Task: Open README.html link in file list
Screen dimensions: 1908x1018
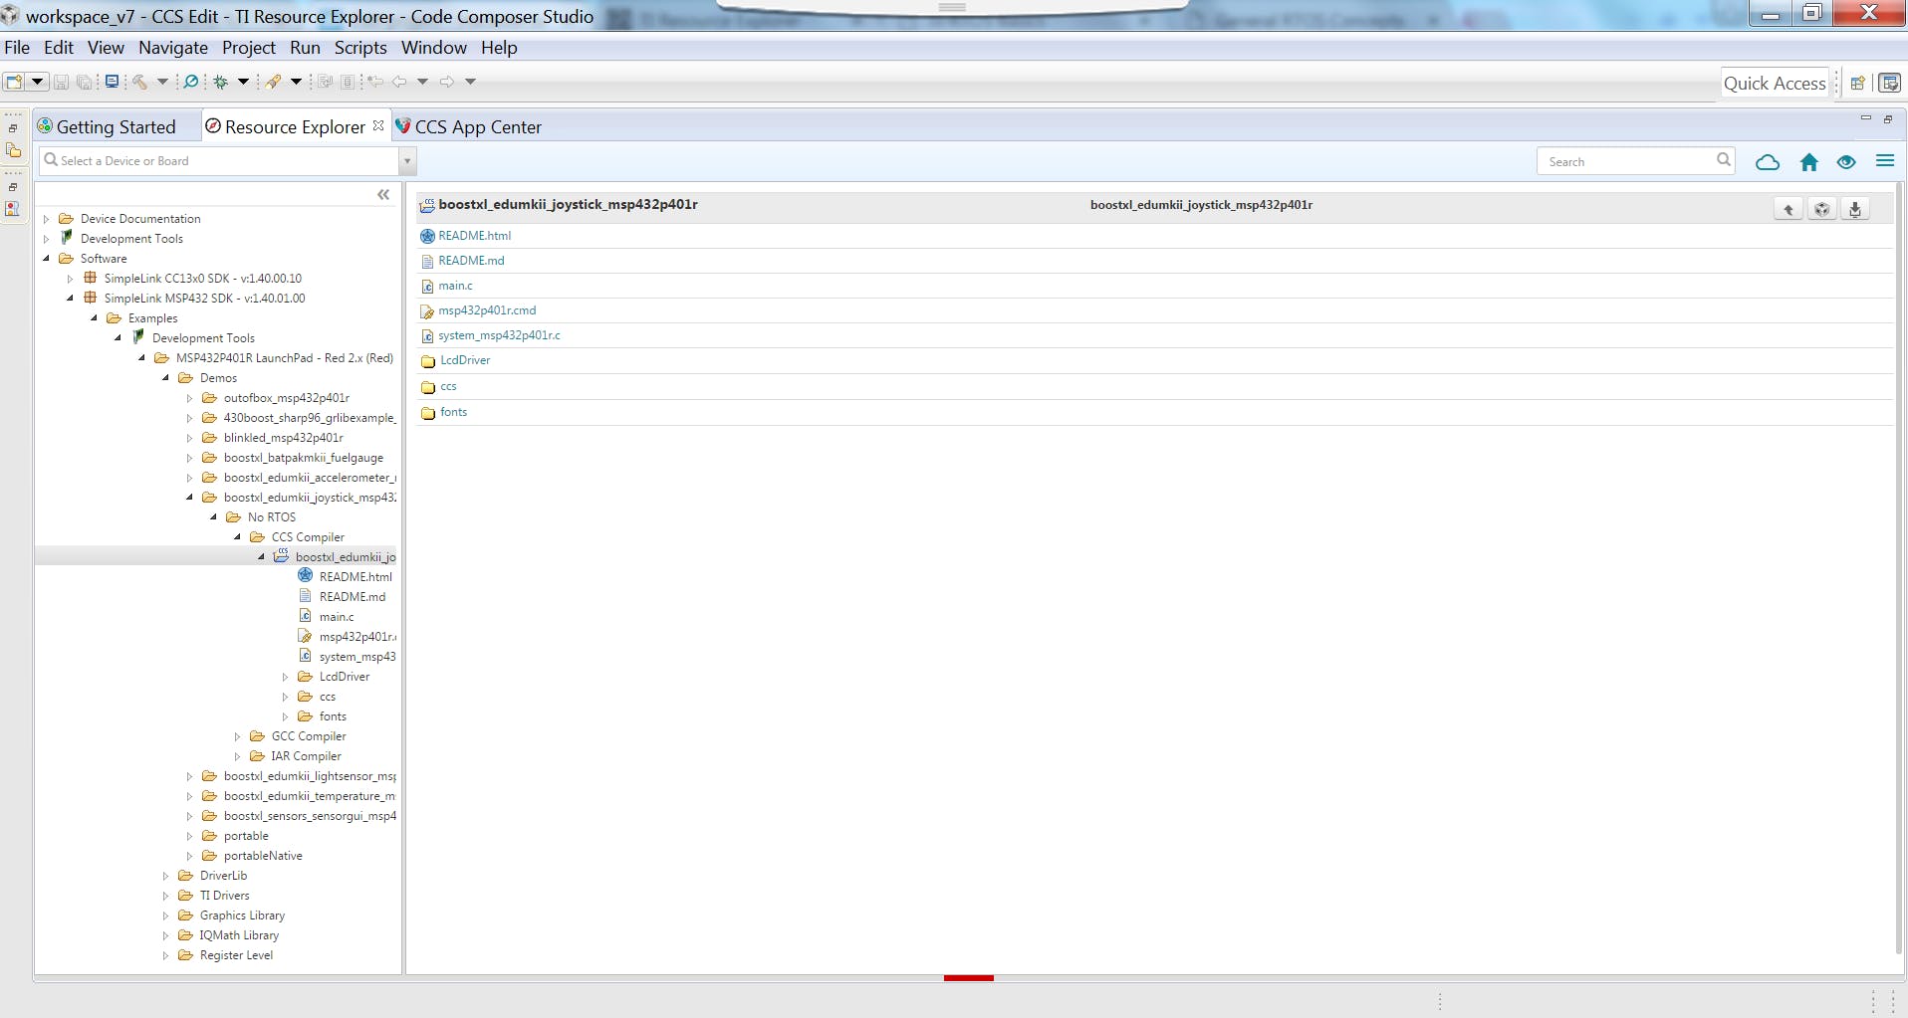Action: 474,236
